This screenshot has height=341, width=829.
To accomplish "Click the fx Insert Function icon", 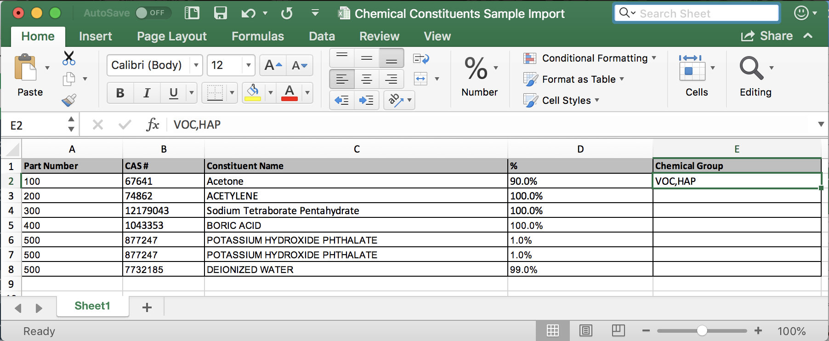I will (x=153, y=125).
